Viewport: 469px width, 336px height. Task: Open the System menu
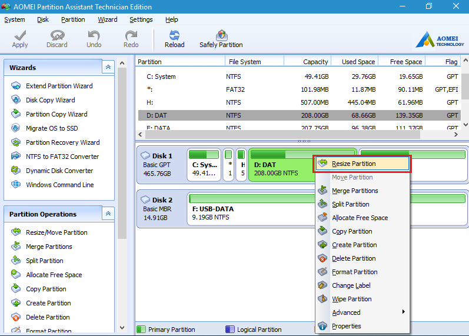coord(14,19)
